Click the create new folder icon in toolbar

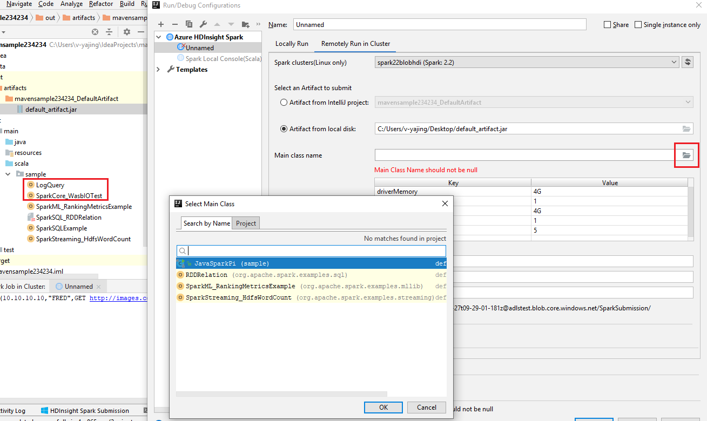pyautogui.click(x=245, y=24)
